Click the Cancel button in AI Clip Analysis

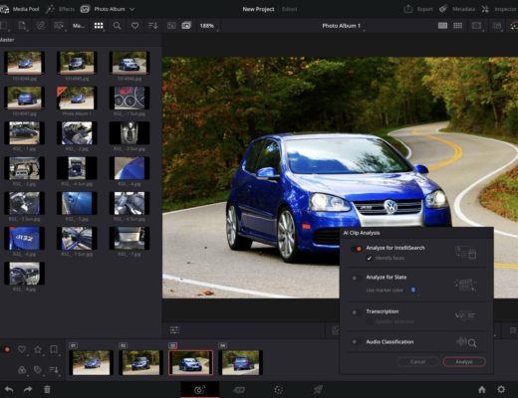coord(417,362)
